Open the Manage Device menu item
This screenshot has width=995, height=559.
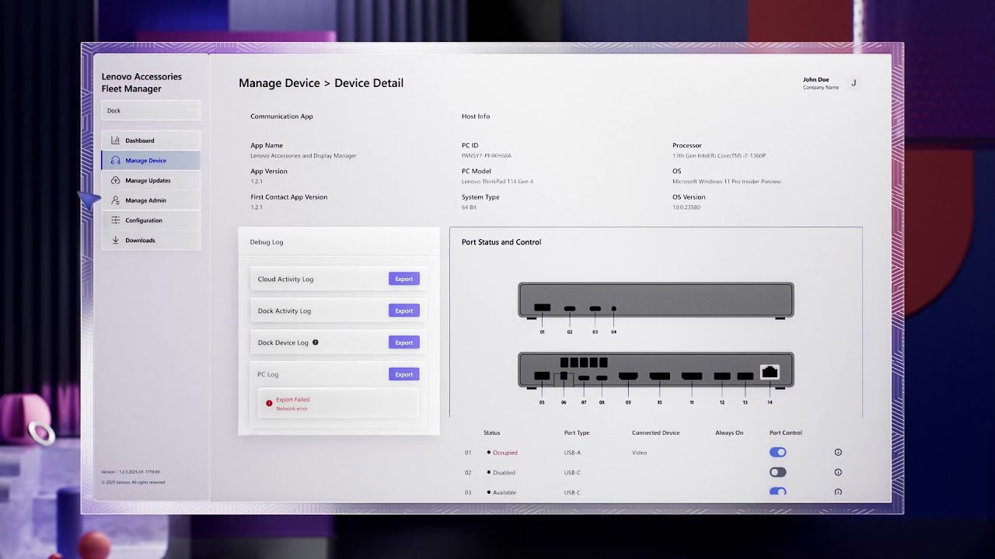[x=151, y=161]
